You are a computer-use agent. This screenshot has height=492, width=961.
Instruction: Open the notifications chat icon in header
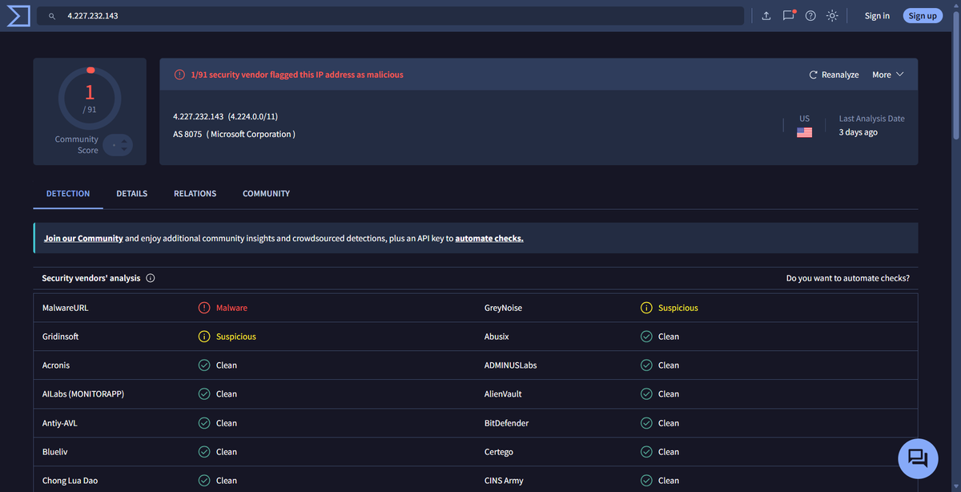coord(789,15)
